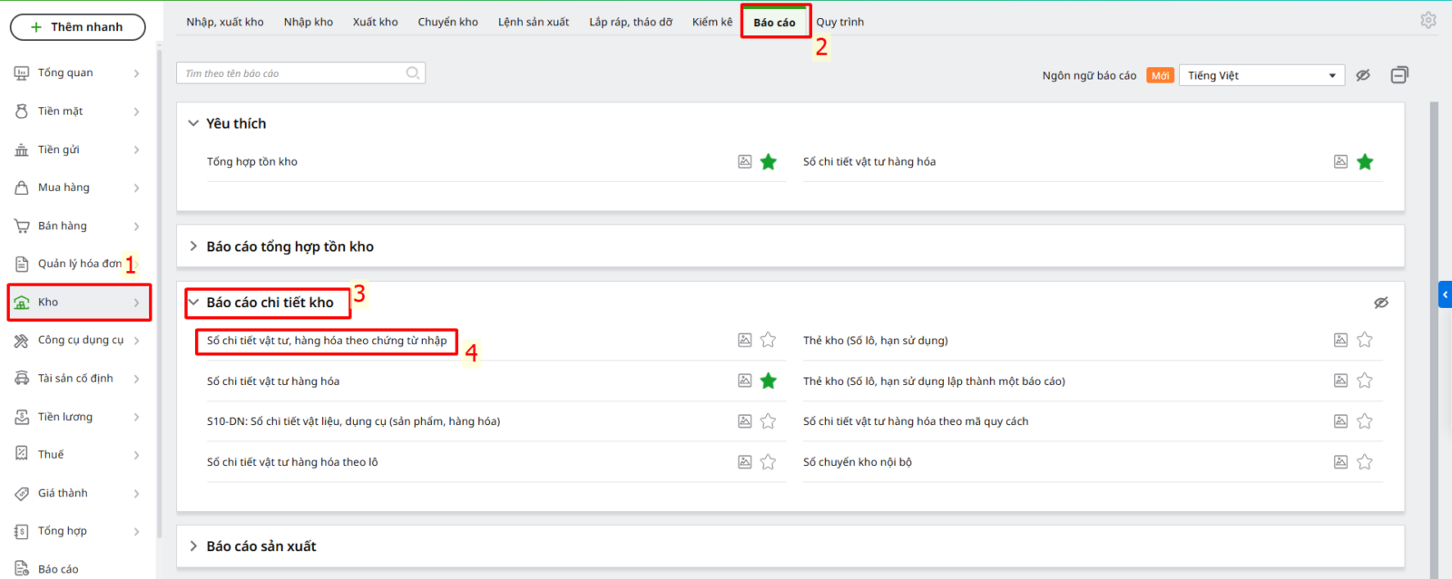Unfavorite Tổng hợp tồn kho green star
Viewport: 1452px width, 579px height.
769,162
